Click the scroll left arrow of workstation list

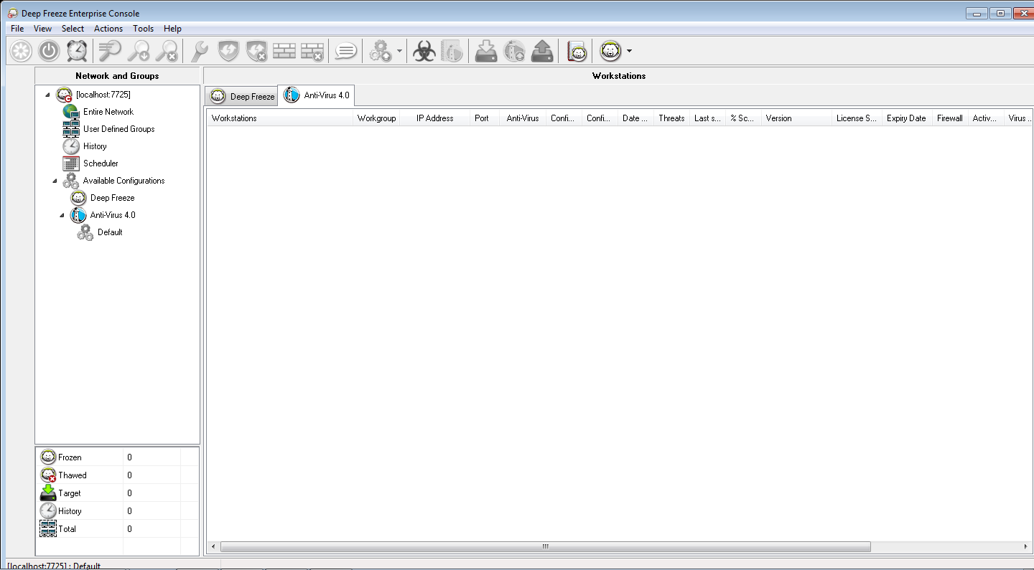(x=213, y=546)
